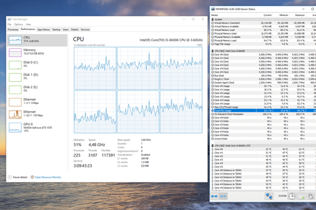The image size is (316, 210).
Task: Select the Max CPU/Thread Usage row
Action: (263, 107)
